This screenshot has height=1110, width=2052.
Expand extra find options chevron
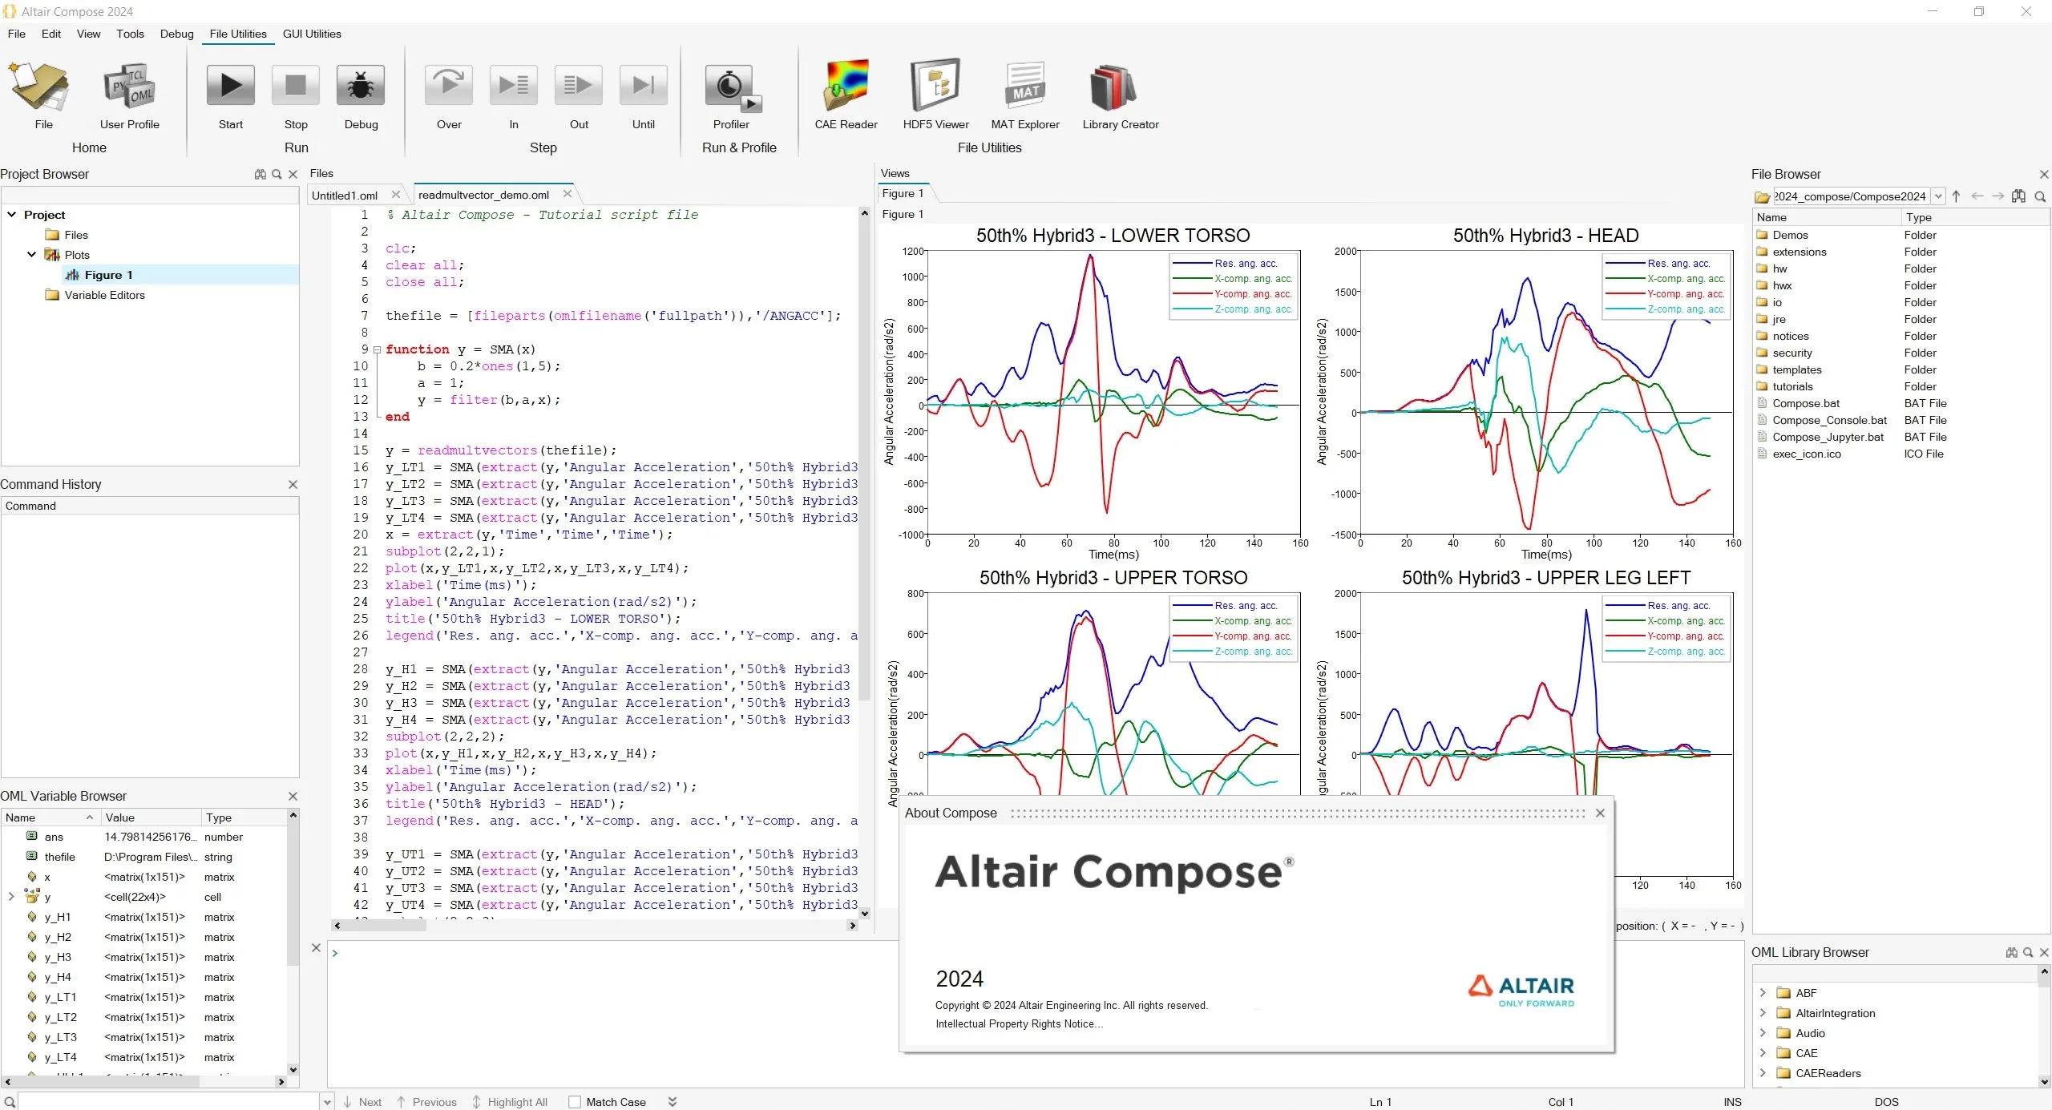(x=673, y=1102)
